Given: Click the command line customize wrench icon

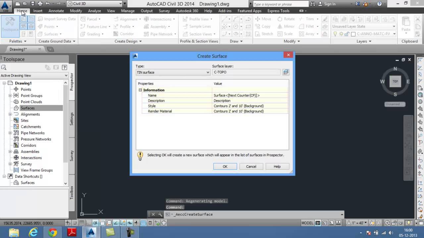Looking at the screenshot, I should tap(160, 214).
